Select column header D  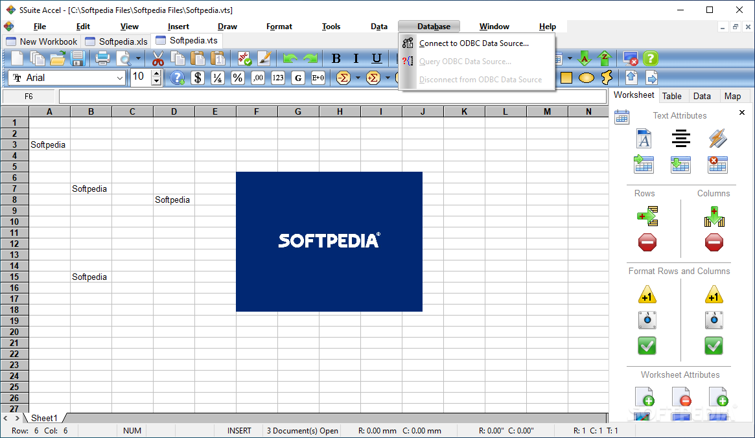point(174,111)
